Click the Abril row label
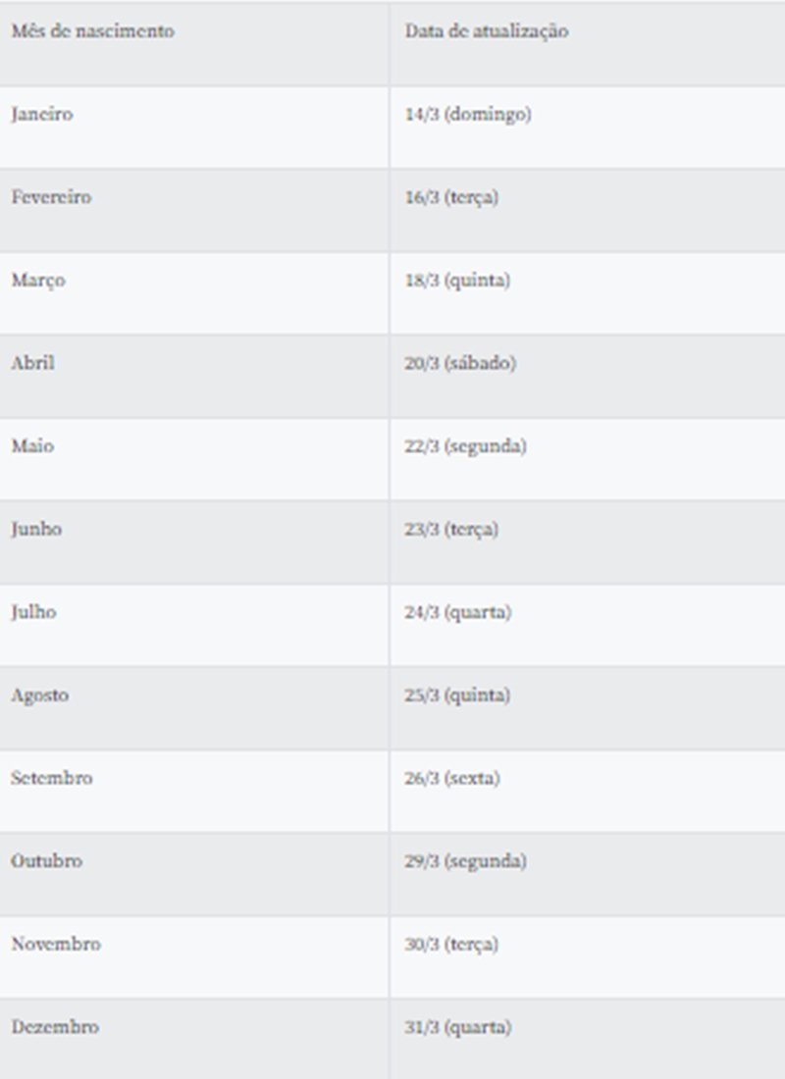 click(33, 363)
